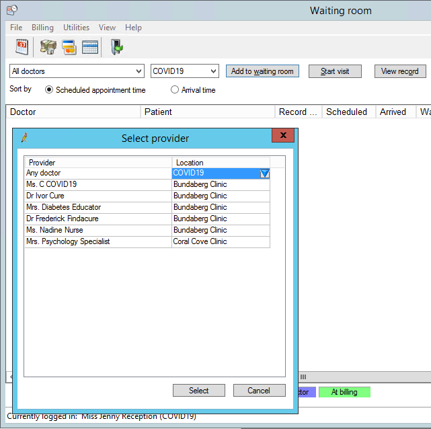
Task: Close the Select provider dialog
Action: pyautogui.click(x=283, y=136)
